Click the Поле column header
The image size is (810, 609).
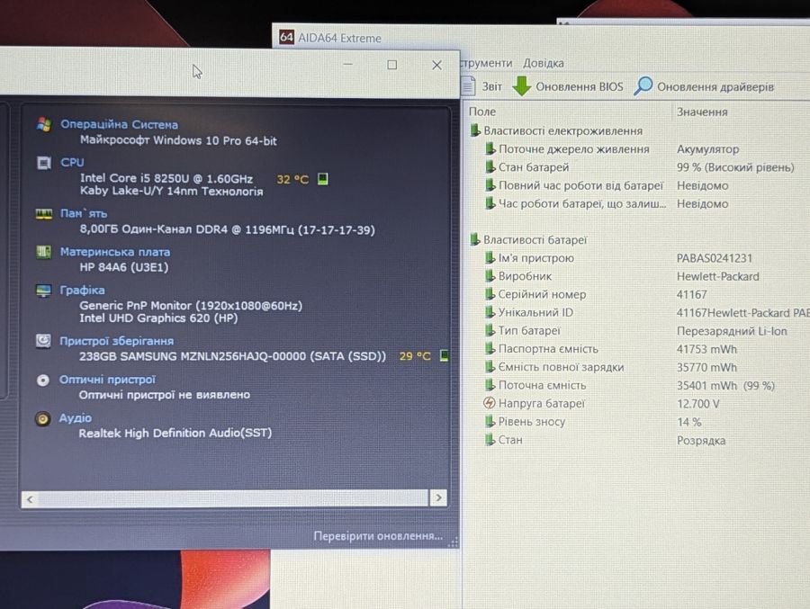coord(482,112)
